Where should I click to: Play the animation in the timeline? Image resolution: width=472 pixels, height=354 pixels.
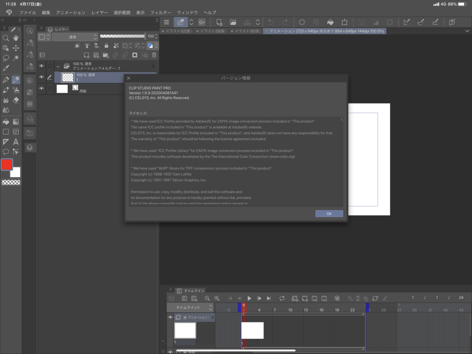(249, 298)
